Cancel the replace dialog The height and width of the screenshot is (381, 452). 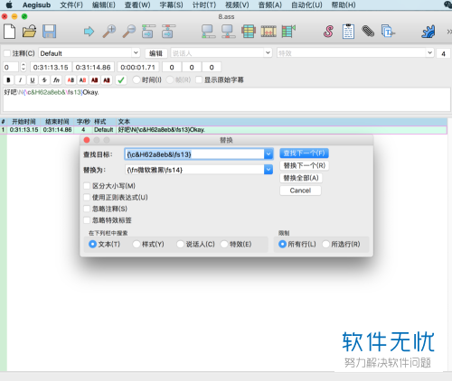click(300, 190)
